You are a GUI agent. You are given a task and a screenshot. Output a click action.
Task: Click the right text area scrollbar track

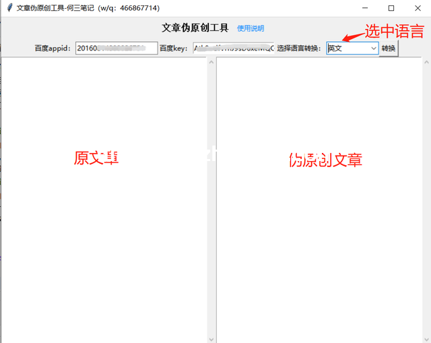(426, 202)
